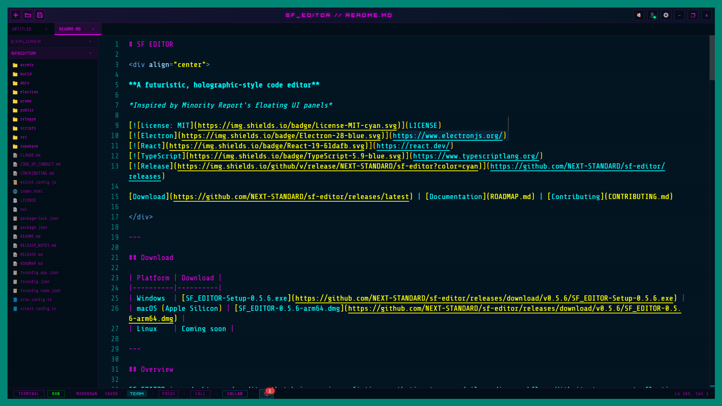Create a new file with the plus icon
The width and height of the screenshot is (722, 406).
point(16,15)
